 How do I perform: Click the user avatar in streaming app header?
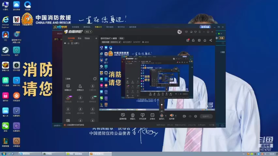(x=180, y=32)
